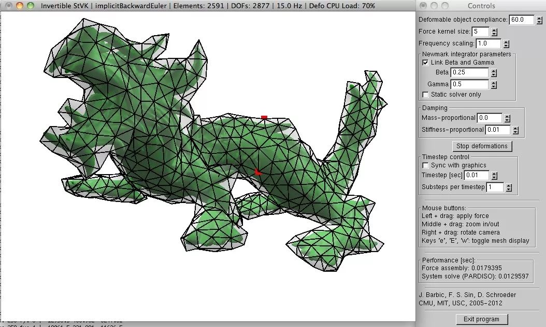Click the red vertex on the dragon's back
Screen dimensions: 546x327
click(x=264, y=117)
